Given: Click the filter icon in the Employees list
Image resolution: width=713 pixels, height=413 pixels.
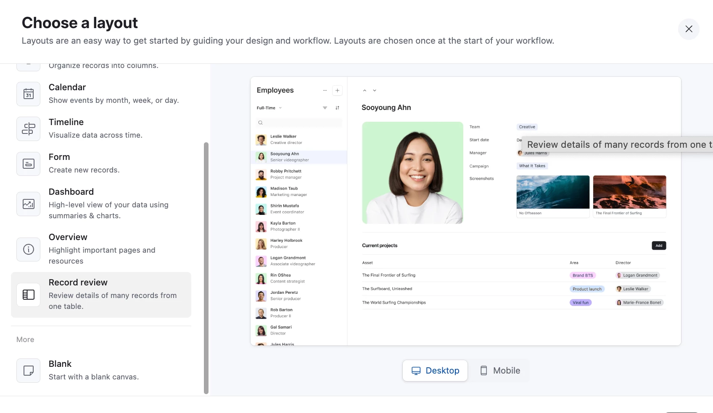Looking at the screenshot, I should click(x=325, y=108).
